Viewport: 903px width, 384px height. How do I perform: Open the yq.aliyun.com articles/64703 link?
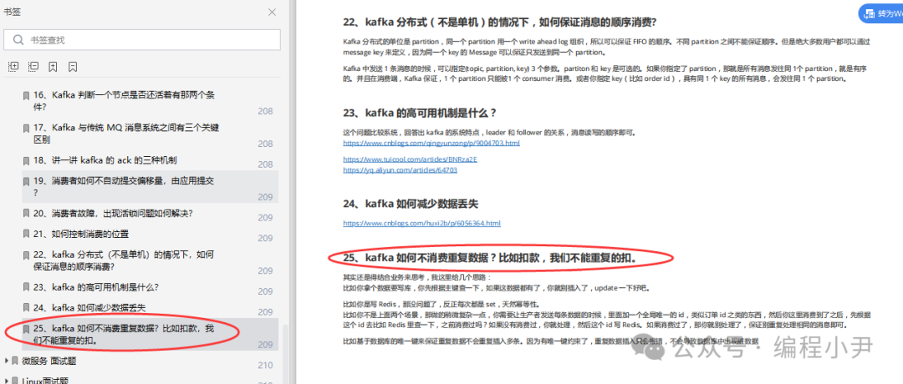(x=400, y=170)
